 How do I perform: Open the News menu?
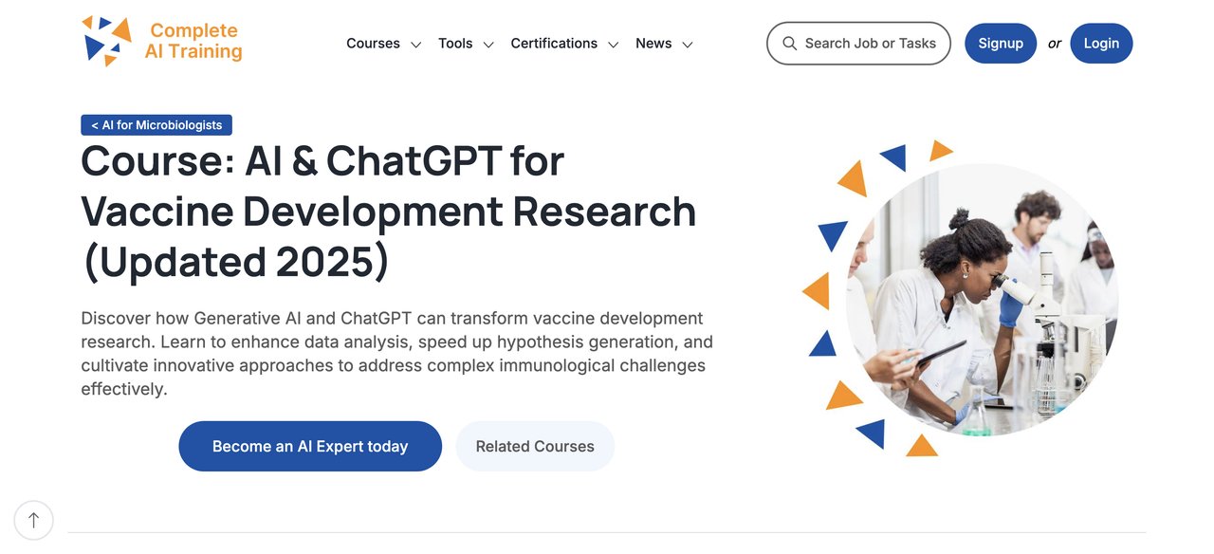pyautogui.click(x=653, y=44)
